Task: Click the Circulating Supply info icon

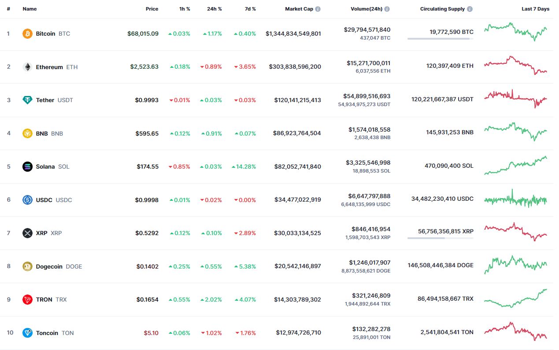Action: coord(470,9)
